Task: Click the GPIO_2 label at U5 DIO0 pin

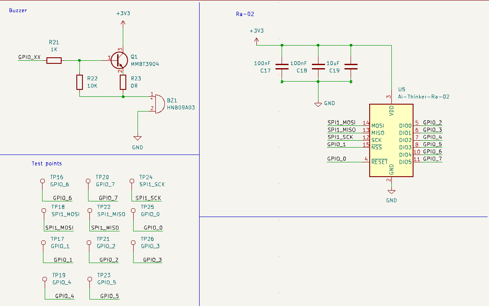Action: point(433,122)
